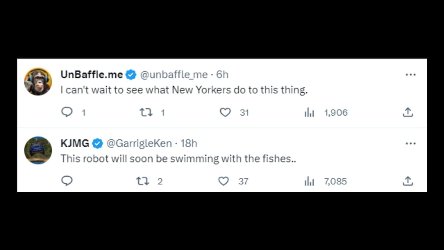Viewport: 444px width, 250px height.
Task: Share the KJMG tweet
Action: 407,181
